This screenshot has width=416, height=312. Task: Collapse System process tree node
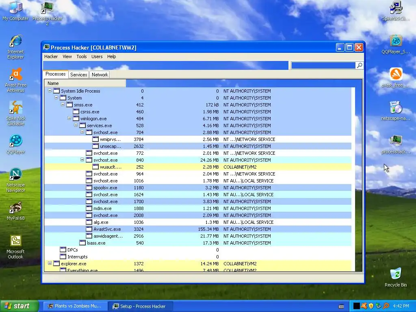point(56,97)
